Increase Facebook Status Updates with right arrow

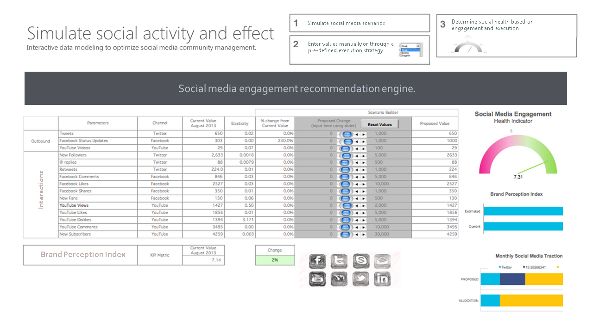[364, 141]
